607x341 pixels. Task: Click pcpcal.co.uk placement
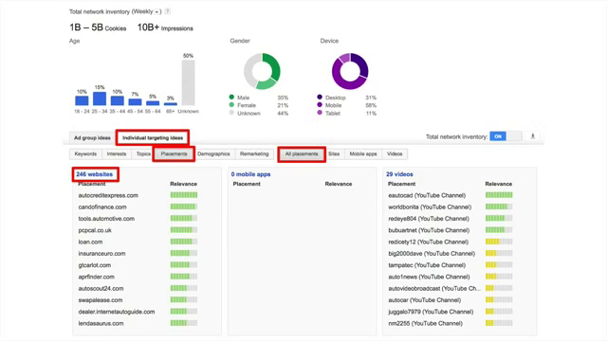click(x=95, y=230)
